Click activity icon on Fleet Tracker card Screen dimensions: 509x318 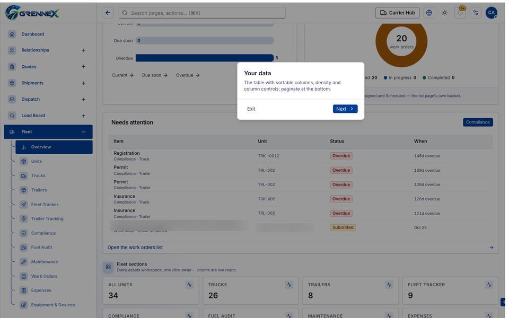tap(489, 285)
